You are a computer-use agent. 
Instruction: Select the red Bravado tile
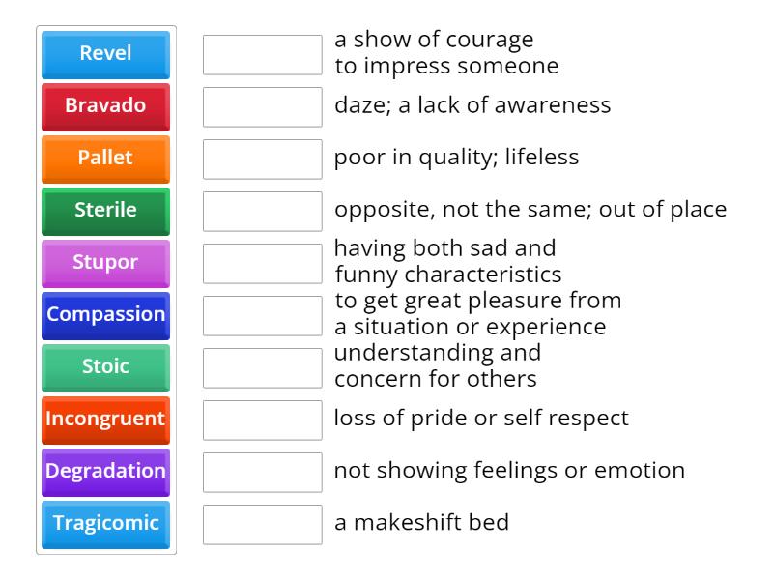[106, 106]
